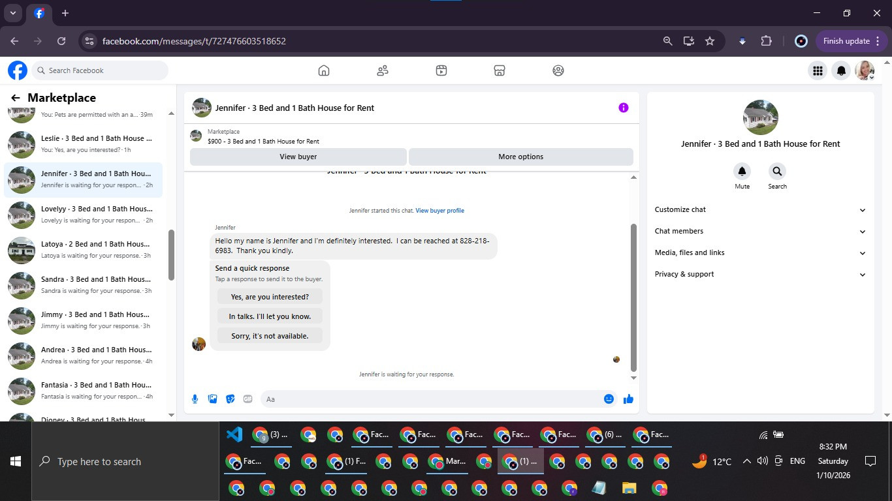Click the back arrow beside Marketplace
This screenshot has height=501, width=892.
pyautogui.click(x=15, y=98)
